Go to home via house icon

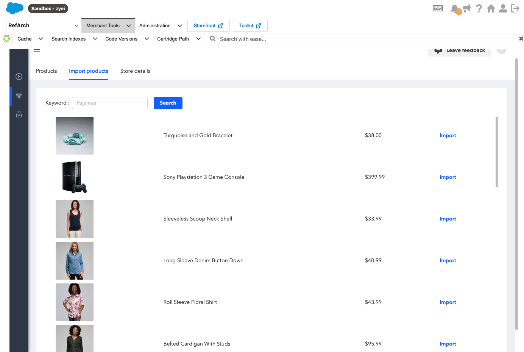pos(491,8)
